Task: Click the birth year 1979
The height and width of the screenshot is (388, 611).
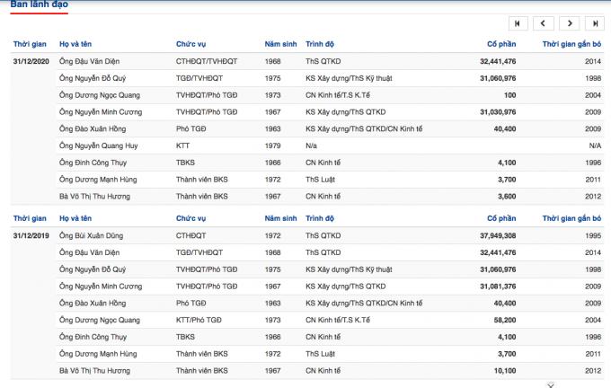Action: click(x=273, y=145)
